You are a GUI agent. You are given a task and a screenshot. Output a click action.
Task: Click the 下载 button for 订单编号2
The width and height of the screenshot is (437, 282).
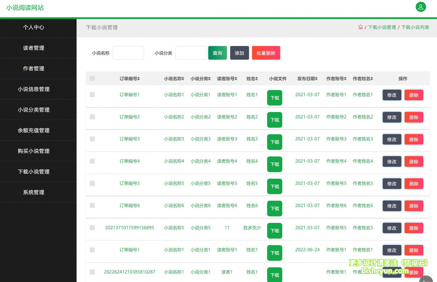coord(275,120)
